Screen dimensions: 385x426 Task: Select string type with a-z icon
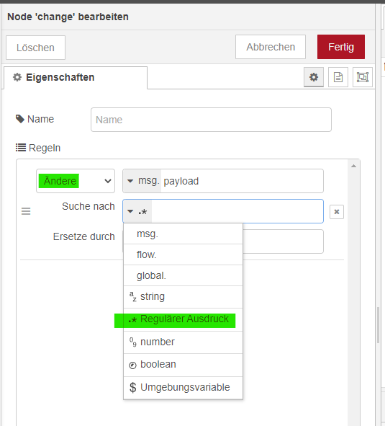pos(183,297)
